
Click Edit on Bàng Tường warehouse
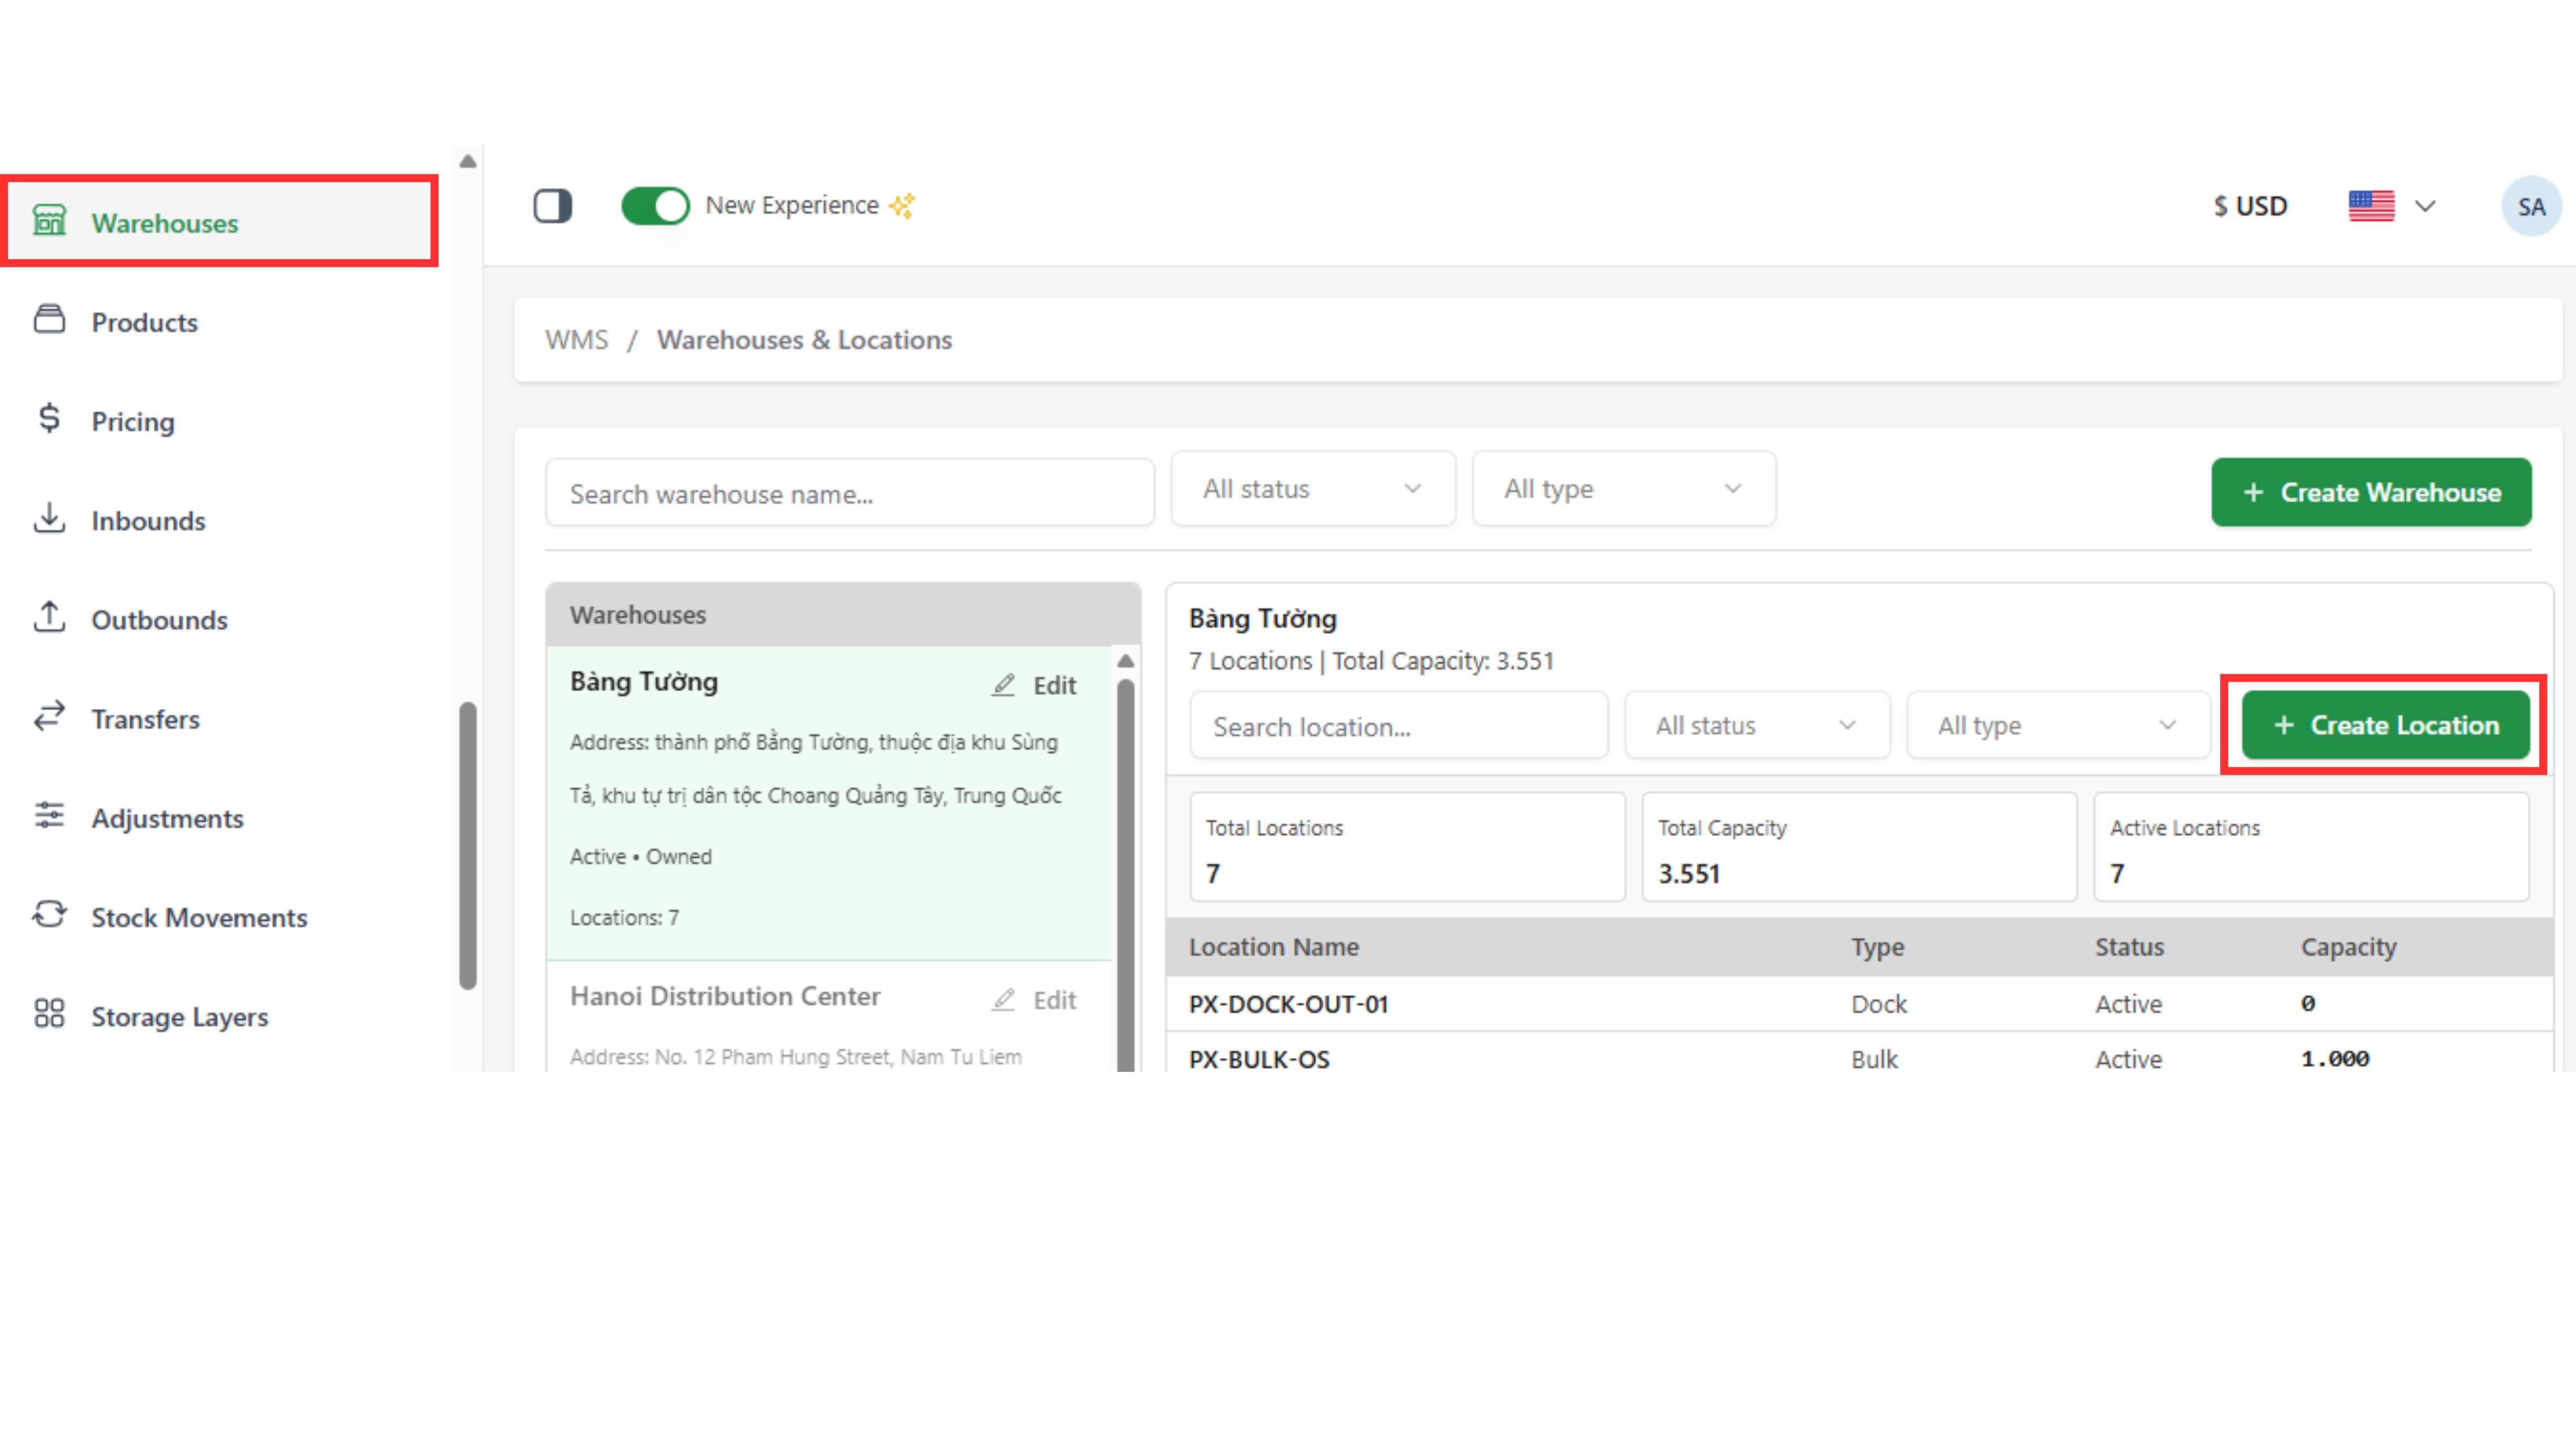point(1035,685)
